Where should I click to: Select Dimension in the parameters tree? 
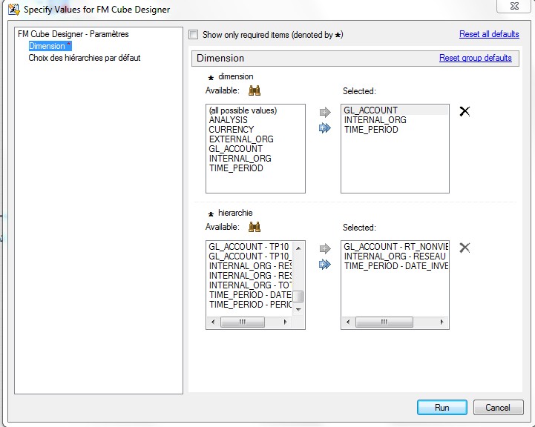click(47, 46)
